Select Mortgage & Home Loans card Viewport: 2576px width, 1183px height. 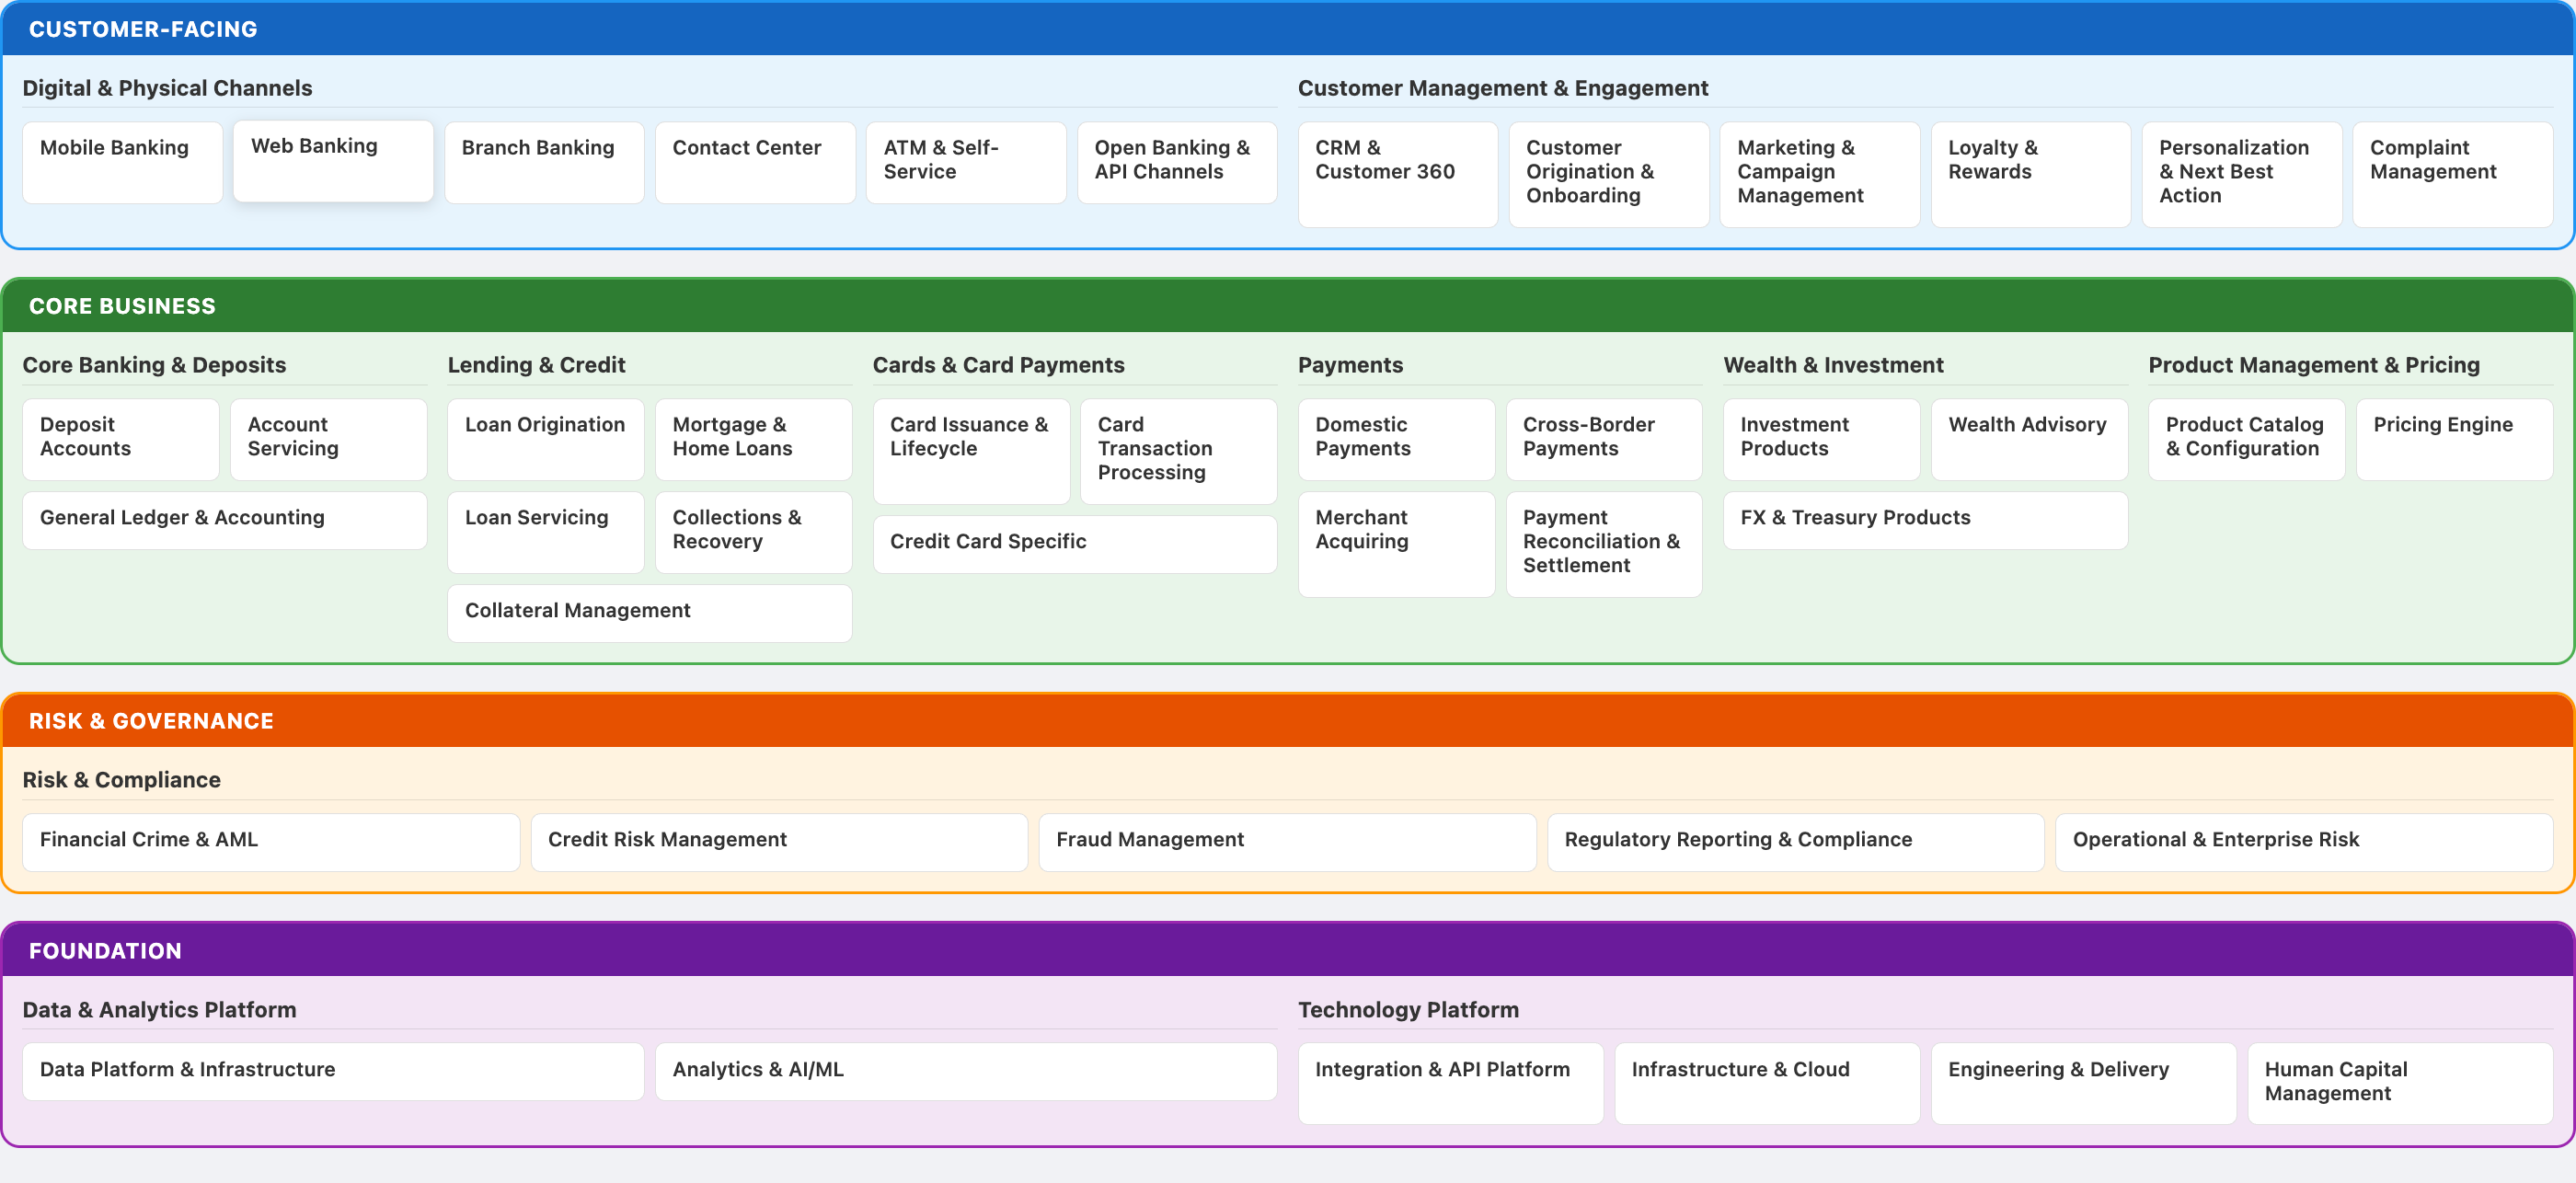[752, 439]
